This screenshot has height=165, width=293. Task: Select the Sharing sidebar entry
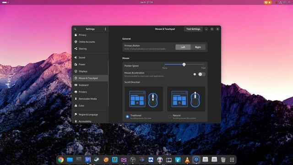90,49
